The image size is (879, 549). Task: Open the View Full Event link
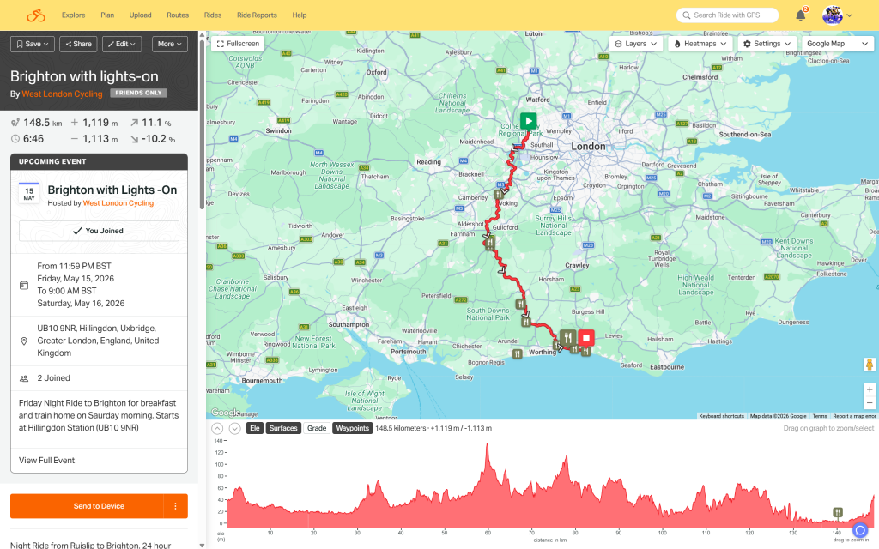click(47, 461)
